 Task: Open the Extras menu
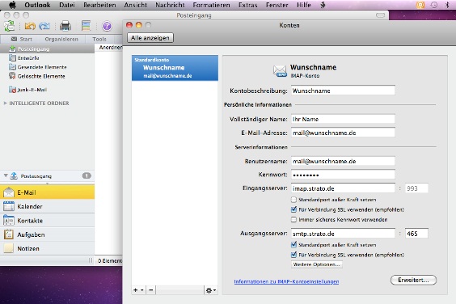coord(247,5)
